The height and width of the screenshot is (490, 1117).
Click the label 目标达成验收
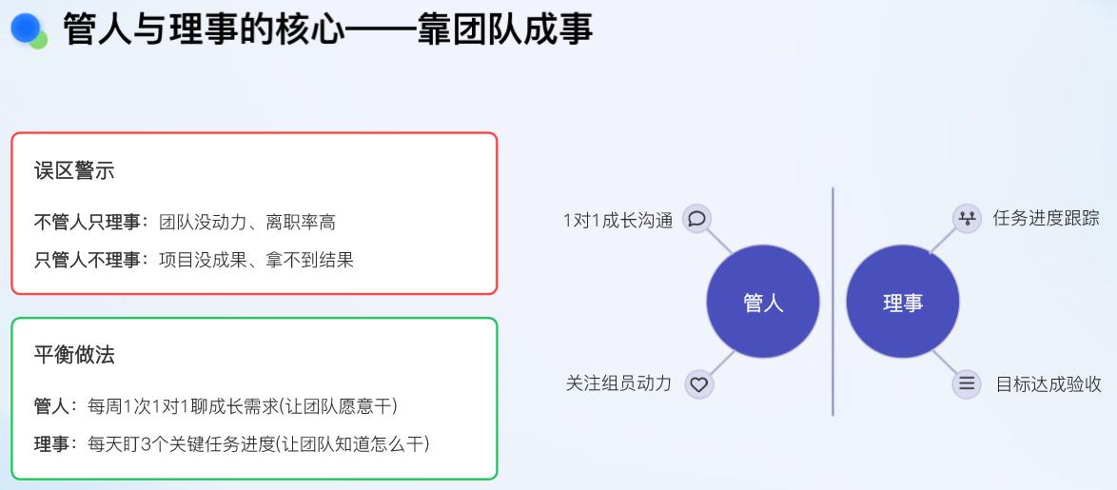coord(1048,384)
